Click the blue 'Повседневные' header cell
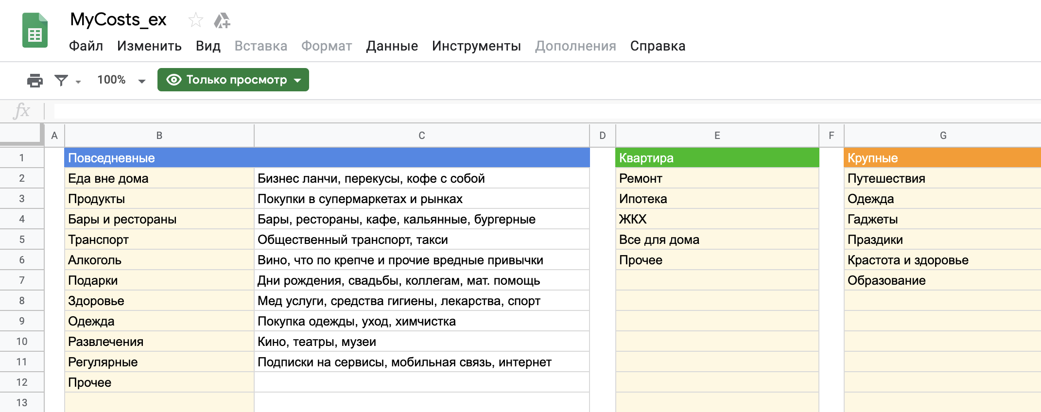The height and width of the screenshot is (412, 1041). click(327, 158)
